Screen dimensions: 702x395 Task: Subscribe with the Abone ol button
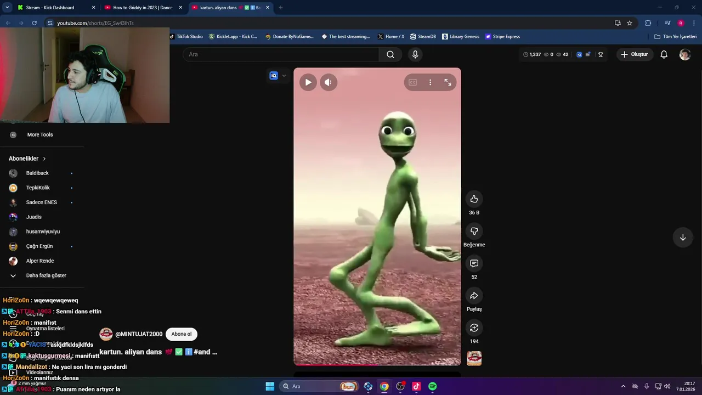click(x=182, y=334)
